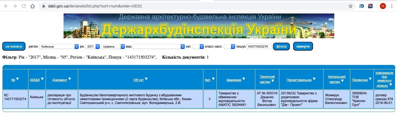
Task: View site security lock icon
Action: (x=43, y=6)
